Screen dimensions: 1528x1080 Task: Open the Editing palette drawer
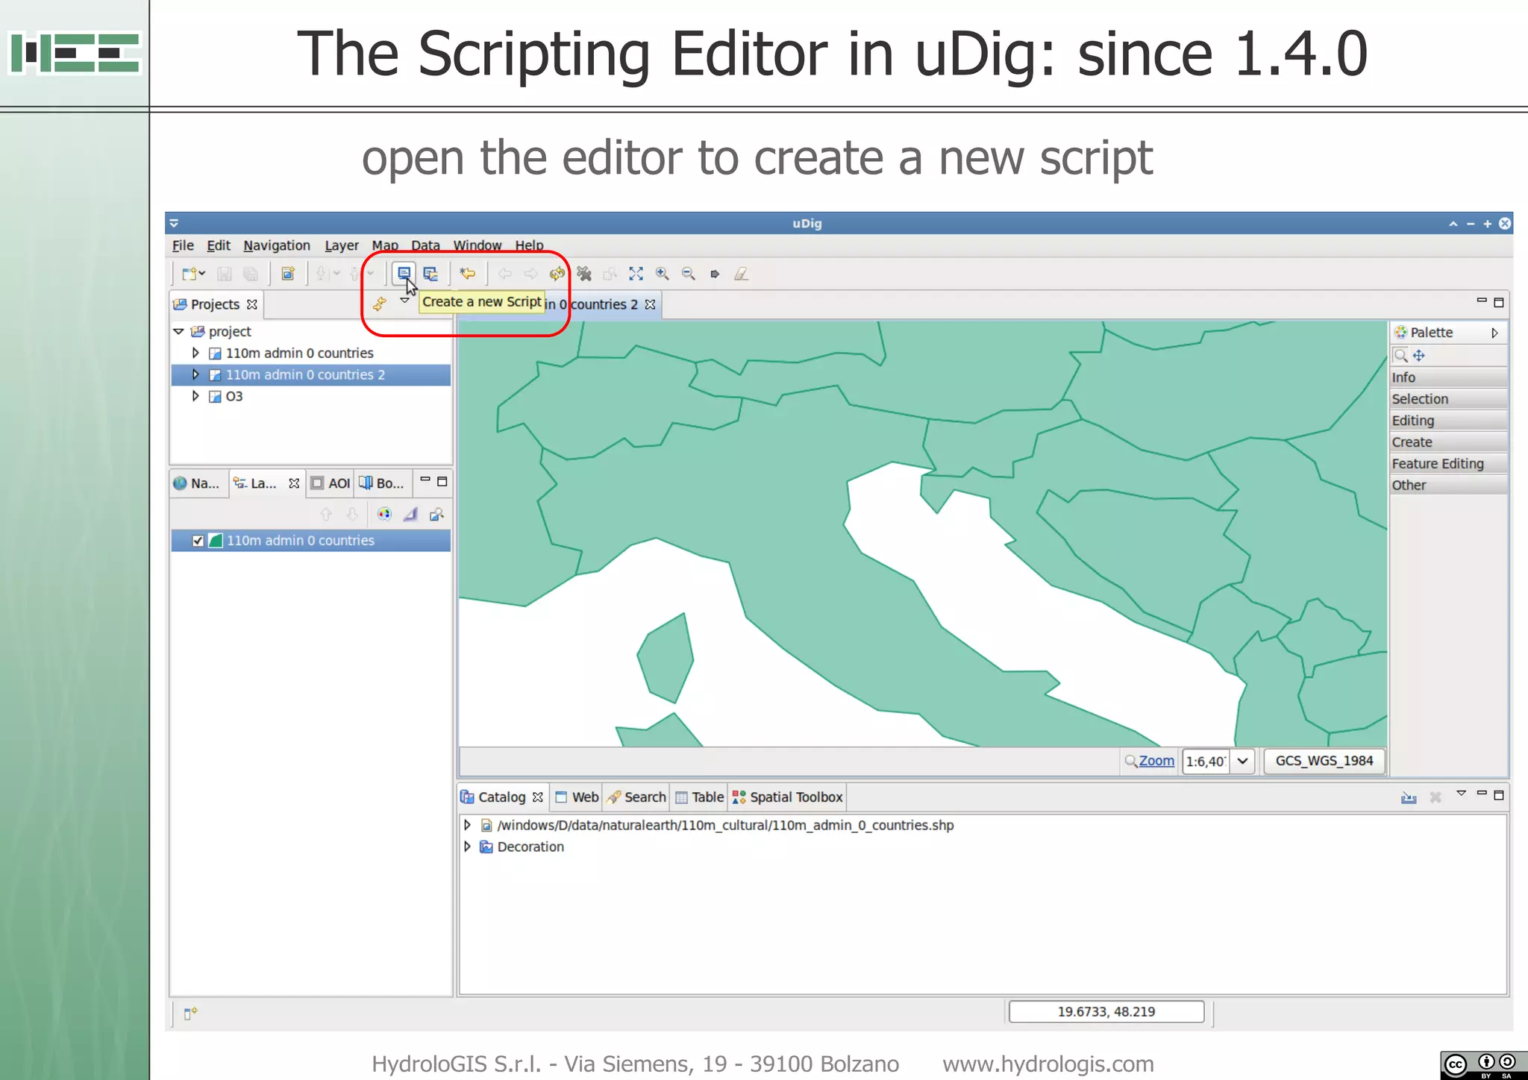(1448, 421)
